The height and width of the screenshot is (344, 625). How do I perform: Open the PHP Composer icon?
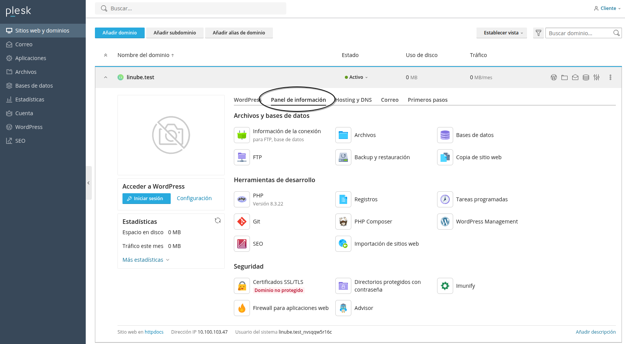tap(343, 222)
